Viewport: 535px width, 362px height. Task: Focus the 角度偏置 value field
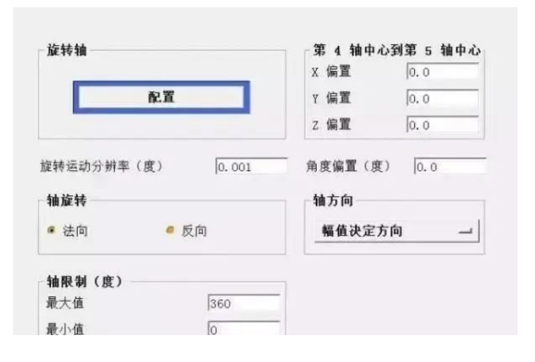pos(448,166)
